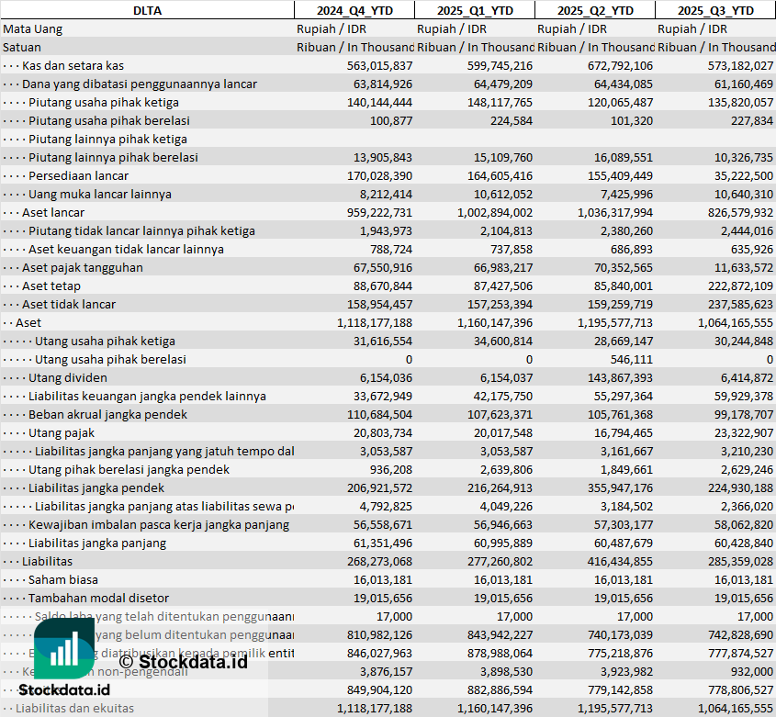
Task: Click the 2025_Q3_YTD column header
Action: click(715, 10)
